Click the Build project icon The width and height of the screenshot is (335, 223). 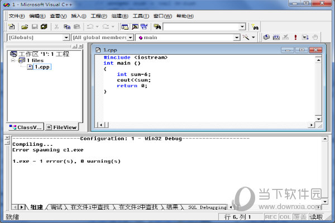coord(276,37)
